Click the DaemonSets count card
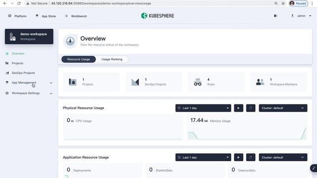Viewport: 317px width, 178px height. 267,171
